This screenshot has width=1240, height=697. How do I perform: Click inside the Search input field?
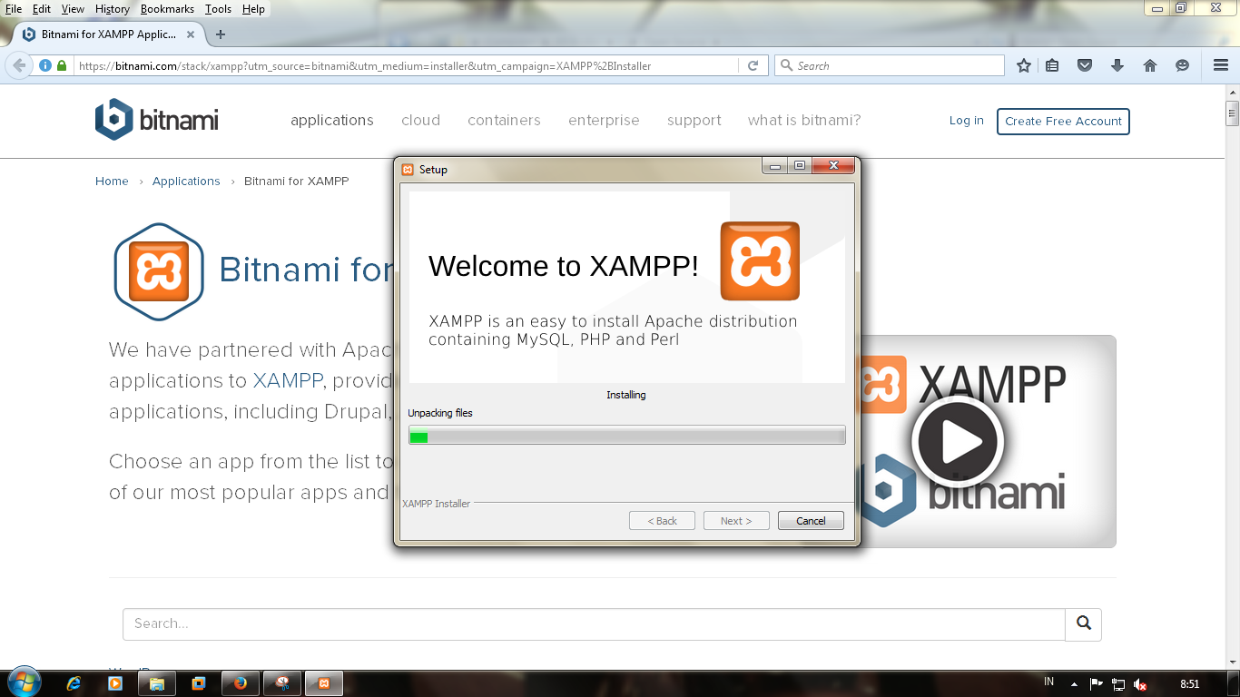(590, 623)
